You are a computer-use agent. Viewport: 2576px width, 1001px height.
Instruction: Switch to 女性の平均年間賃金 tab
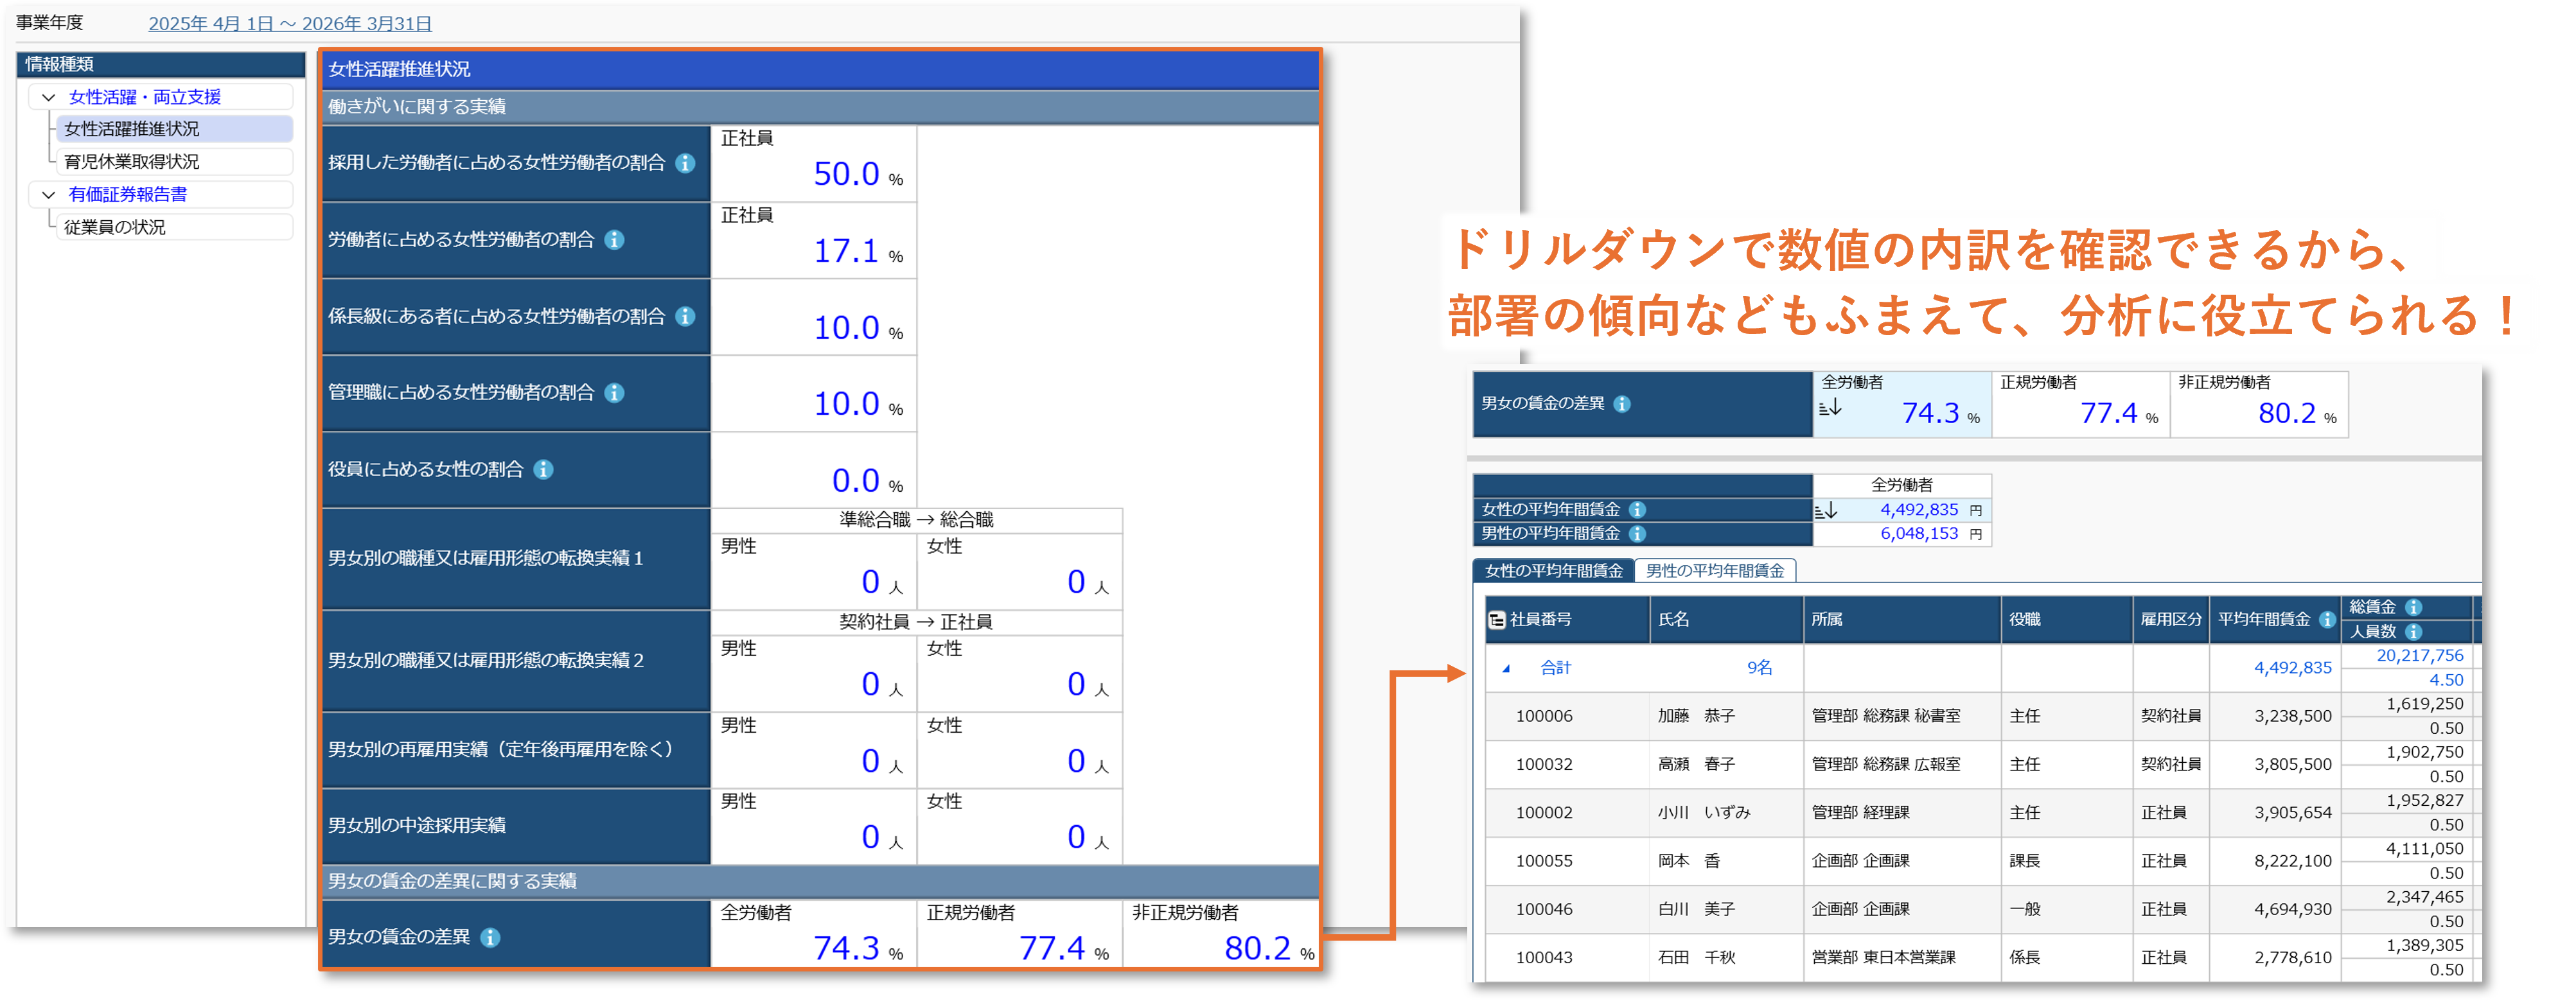tap(1553, 571)
